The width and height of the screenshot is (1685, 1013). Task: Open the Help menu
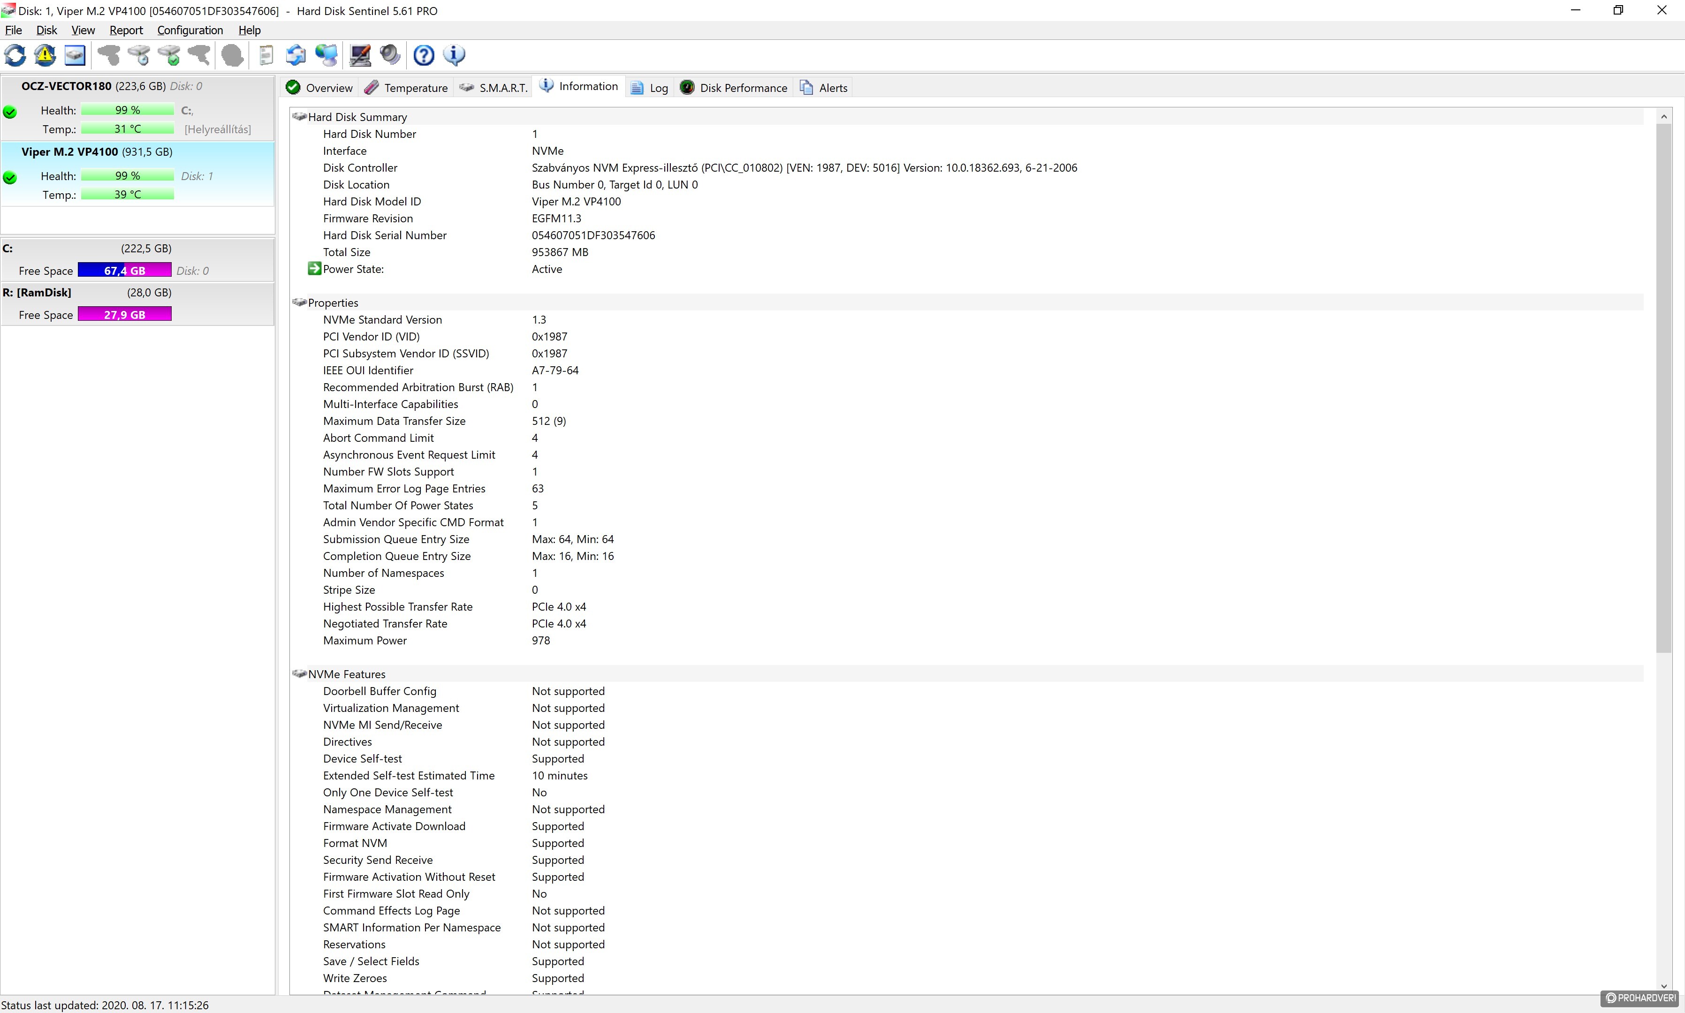tap(249, 30)
